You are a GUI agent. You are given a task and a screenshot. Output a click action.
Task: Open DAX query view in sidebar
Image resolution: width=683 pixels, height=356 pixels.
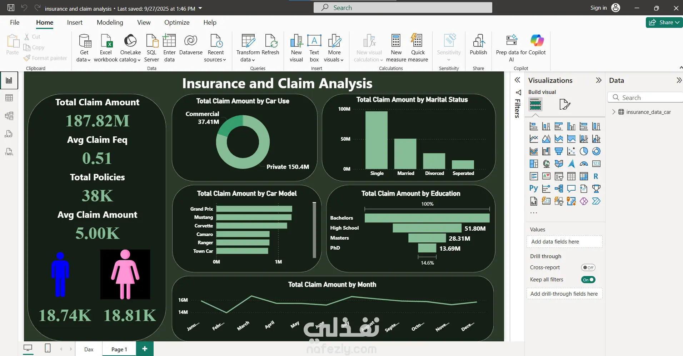(x=9, y=134)
